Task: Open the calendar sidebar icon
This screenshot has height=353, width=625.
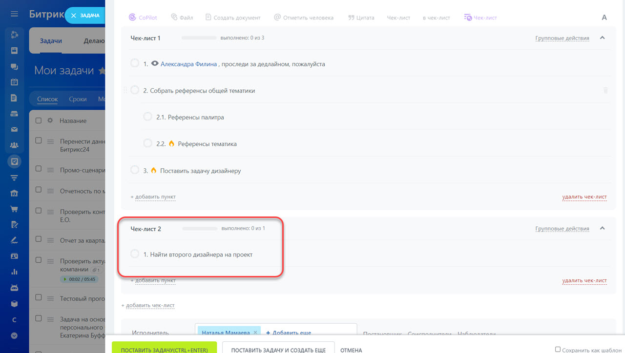Action: (x=14, y=82)
